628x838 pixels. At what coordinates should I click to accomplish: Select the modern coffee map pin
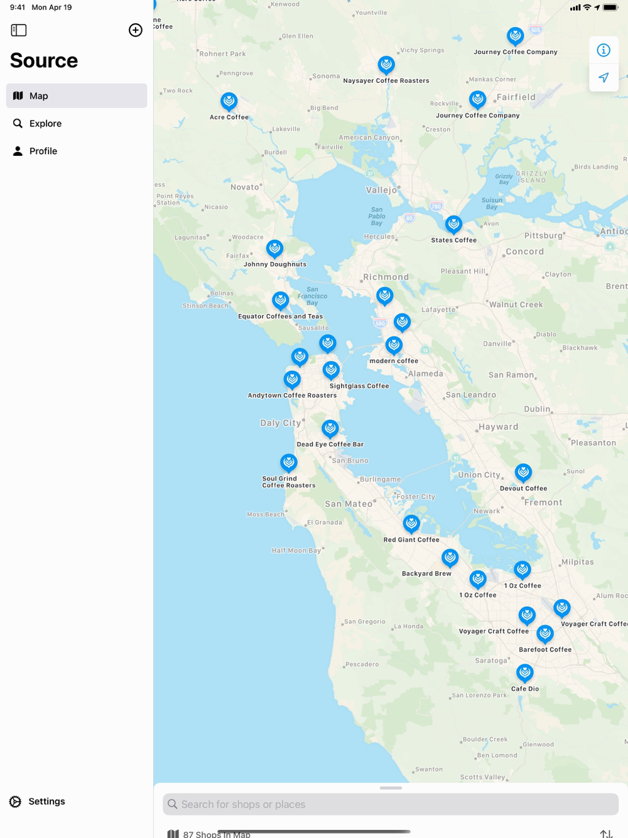point(394,346)
